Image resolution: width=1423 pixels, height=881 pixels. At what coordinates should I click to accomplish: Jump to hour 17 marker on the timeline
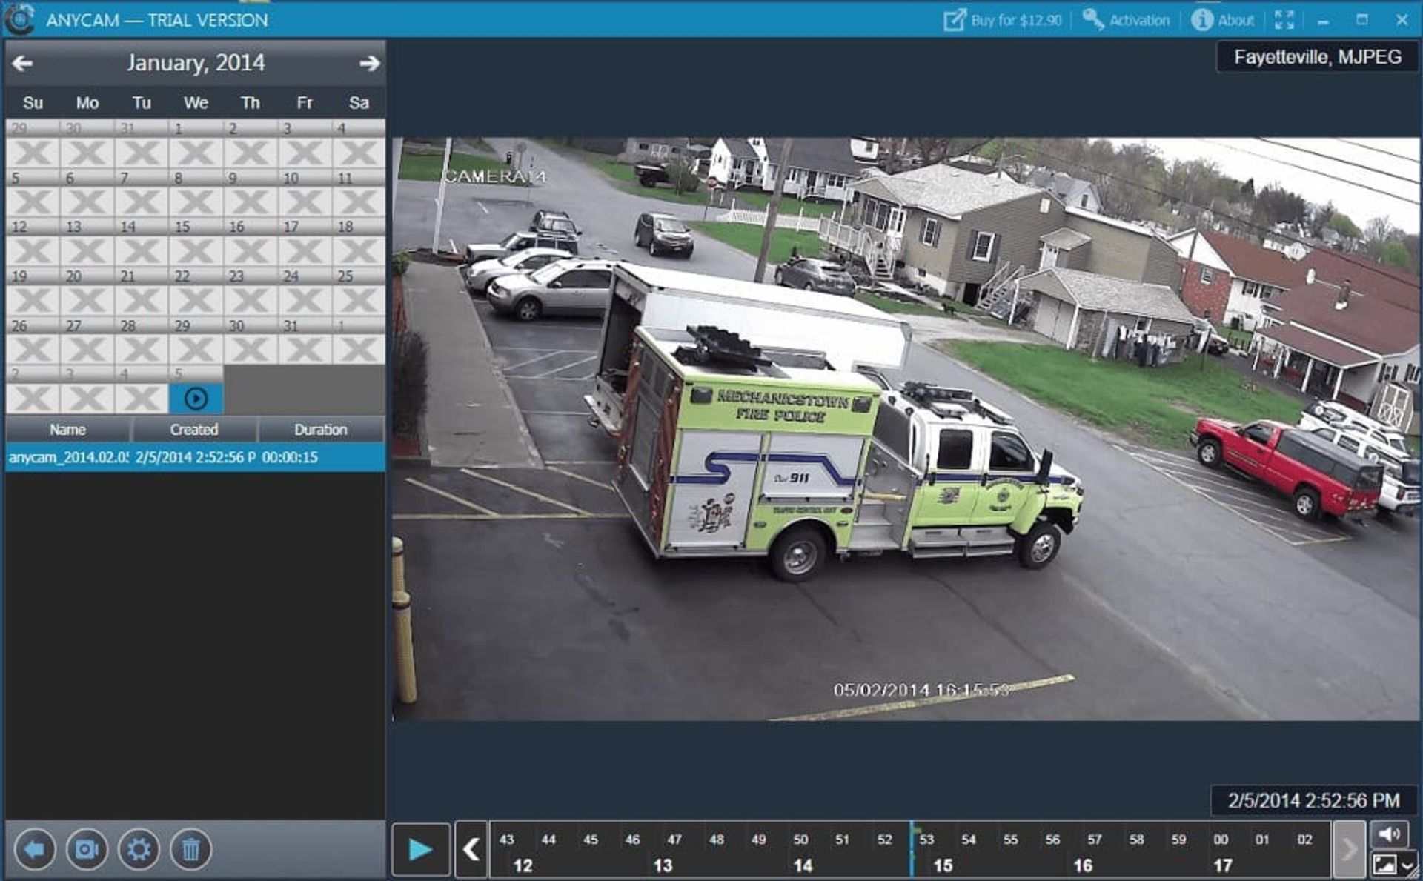[x=1223, y=865]
